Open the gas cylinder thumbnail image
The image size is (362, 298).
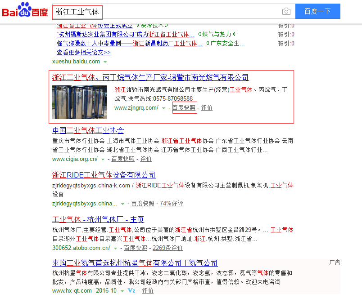(80, 102)
